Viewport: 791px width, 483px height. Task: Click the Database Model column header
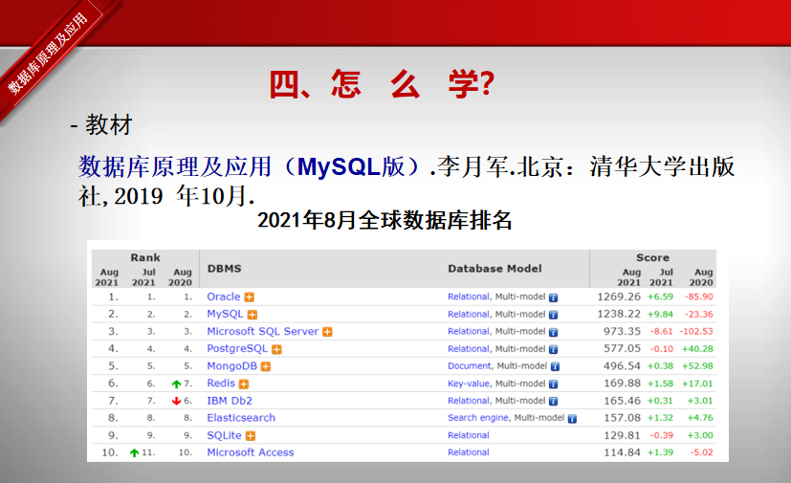[494, 269]
